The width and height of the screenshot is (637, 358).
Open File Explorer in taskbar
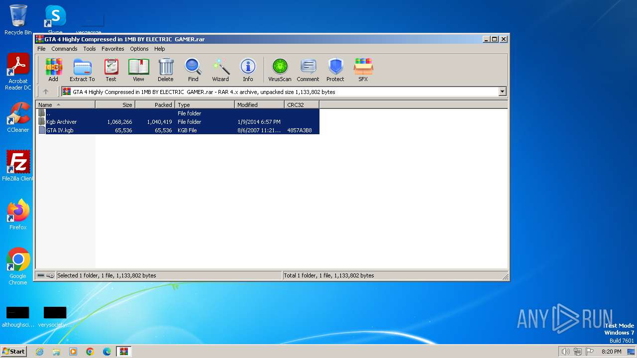click(56, 352)
